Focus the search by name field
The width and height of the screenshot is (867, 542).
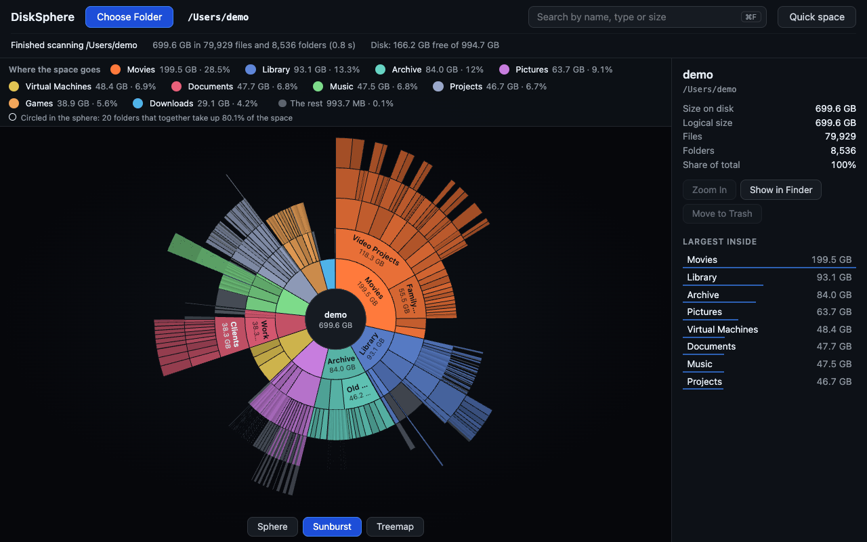(647, 17)
